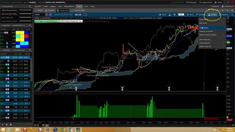
Task: Open the Style menu in chart toolbar
Action: click(190, 15)
